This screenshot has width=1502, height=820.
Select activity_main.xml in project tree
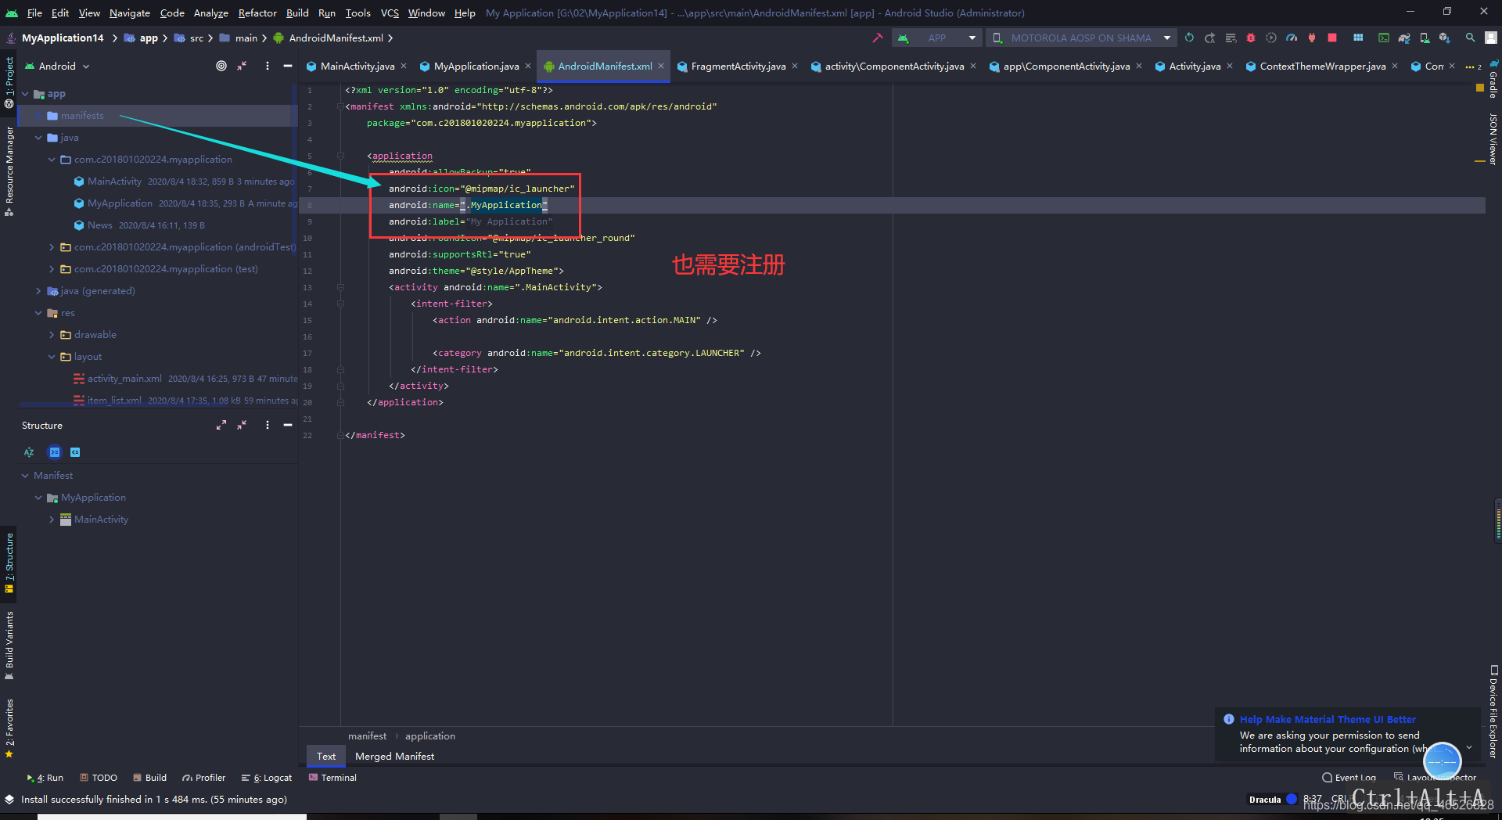[x=124, y=379]
